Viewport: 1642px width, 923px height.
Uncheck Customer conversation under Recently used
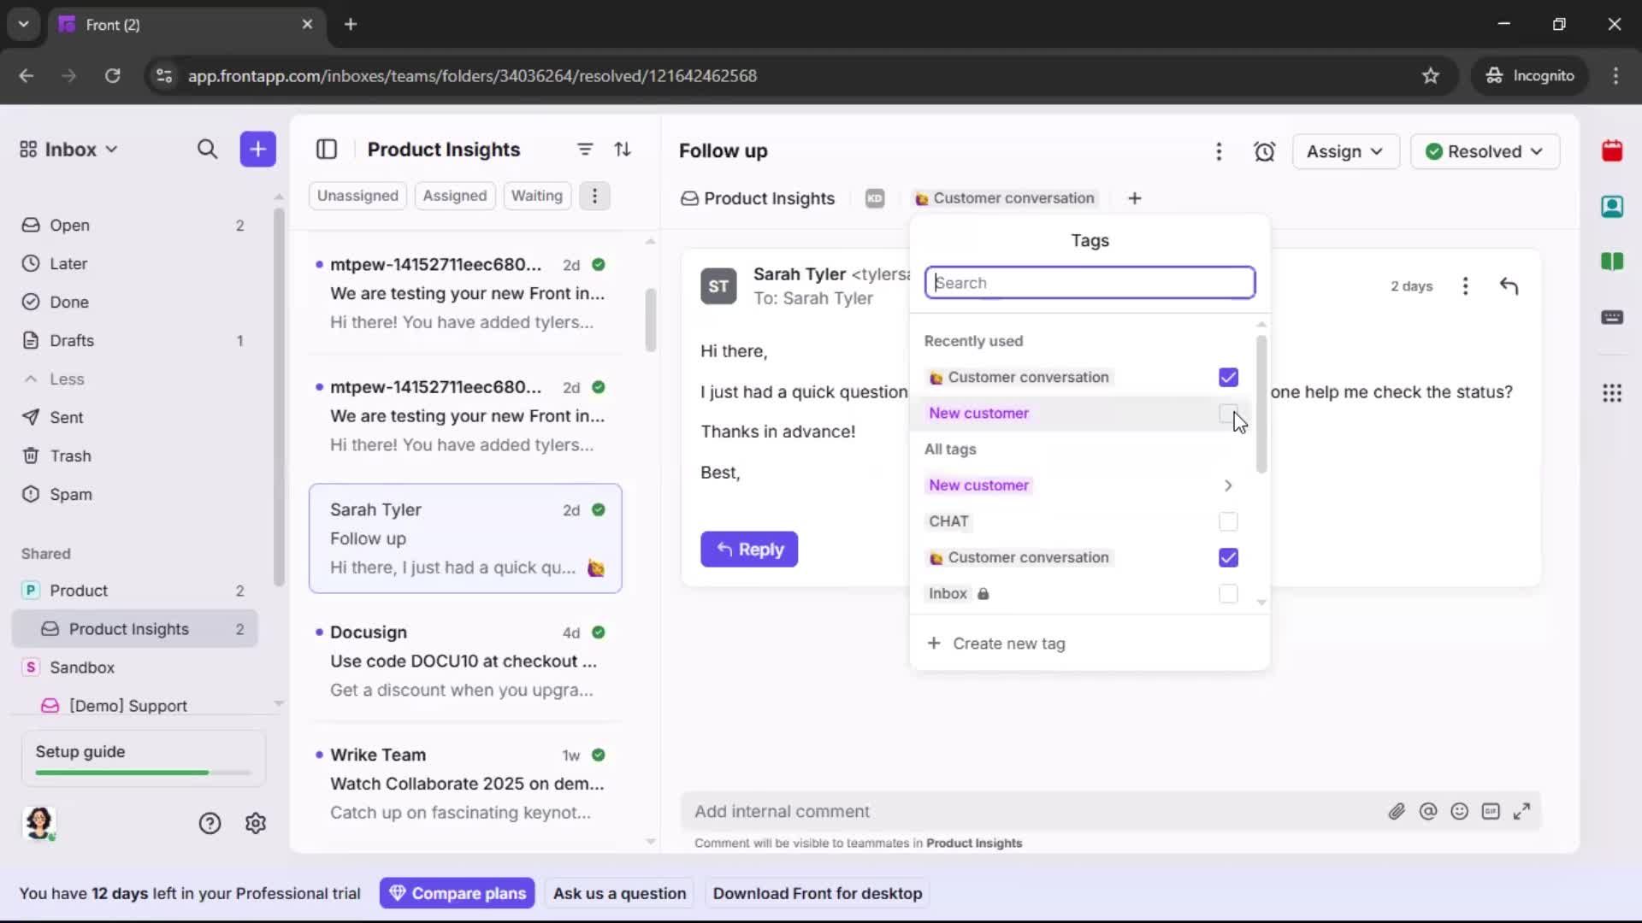coord(1228,377)
